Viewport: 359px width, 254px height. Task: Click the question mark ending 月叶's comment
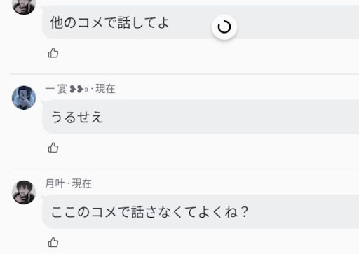[x=245, y=212]
